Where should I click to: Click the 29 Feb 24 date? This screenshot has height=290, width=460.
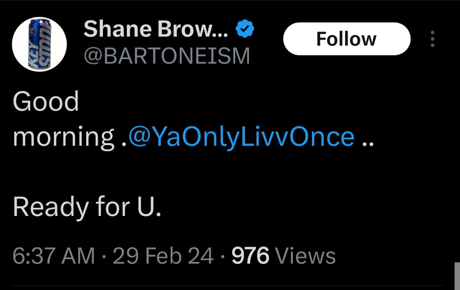point(163,256)
